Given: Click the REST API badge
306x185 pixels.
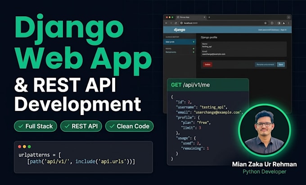Looking at the screenshot, I should pyautogui.click(x=81, y=126).
